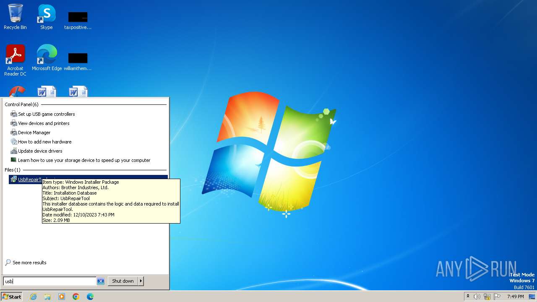Open Set up USB game controllers
Image resolution: width=537 pixels, height=302 pixels.
[46, 114]
